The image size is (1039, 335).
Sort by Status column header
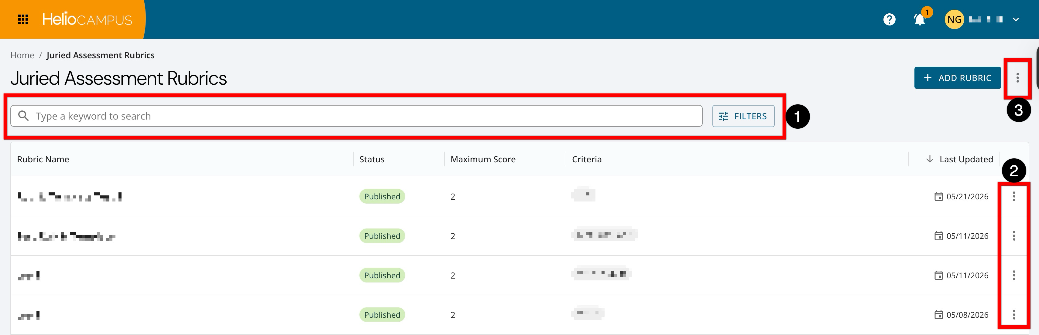(372, 159)
